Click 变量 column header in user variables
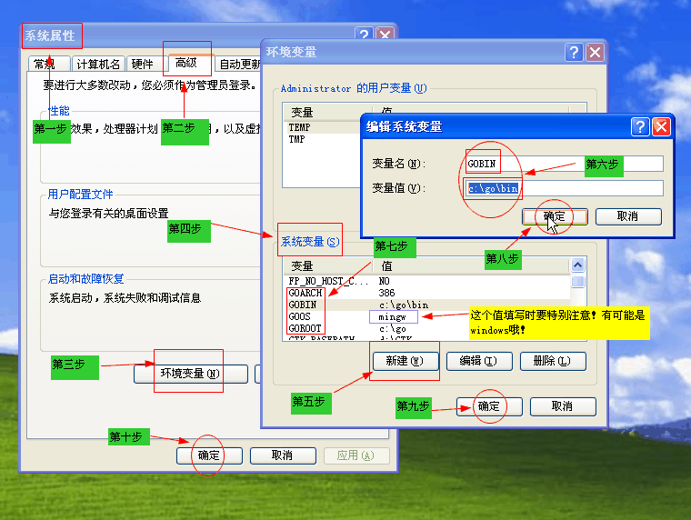The height and width of the screenshot is (520, 691). tap(328, 113)
